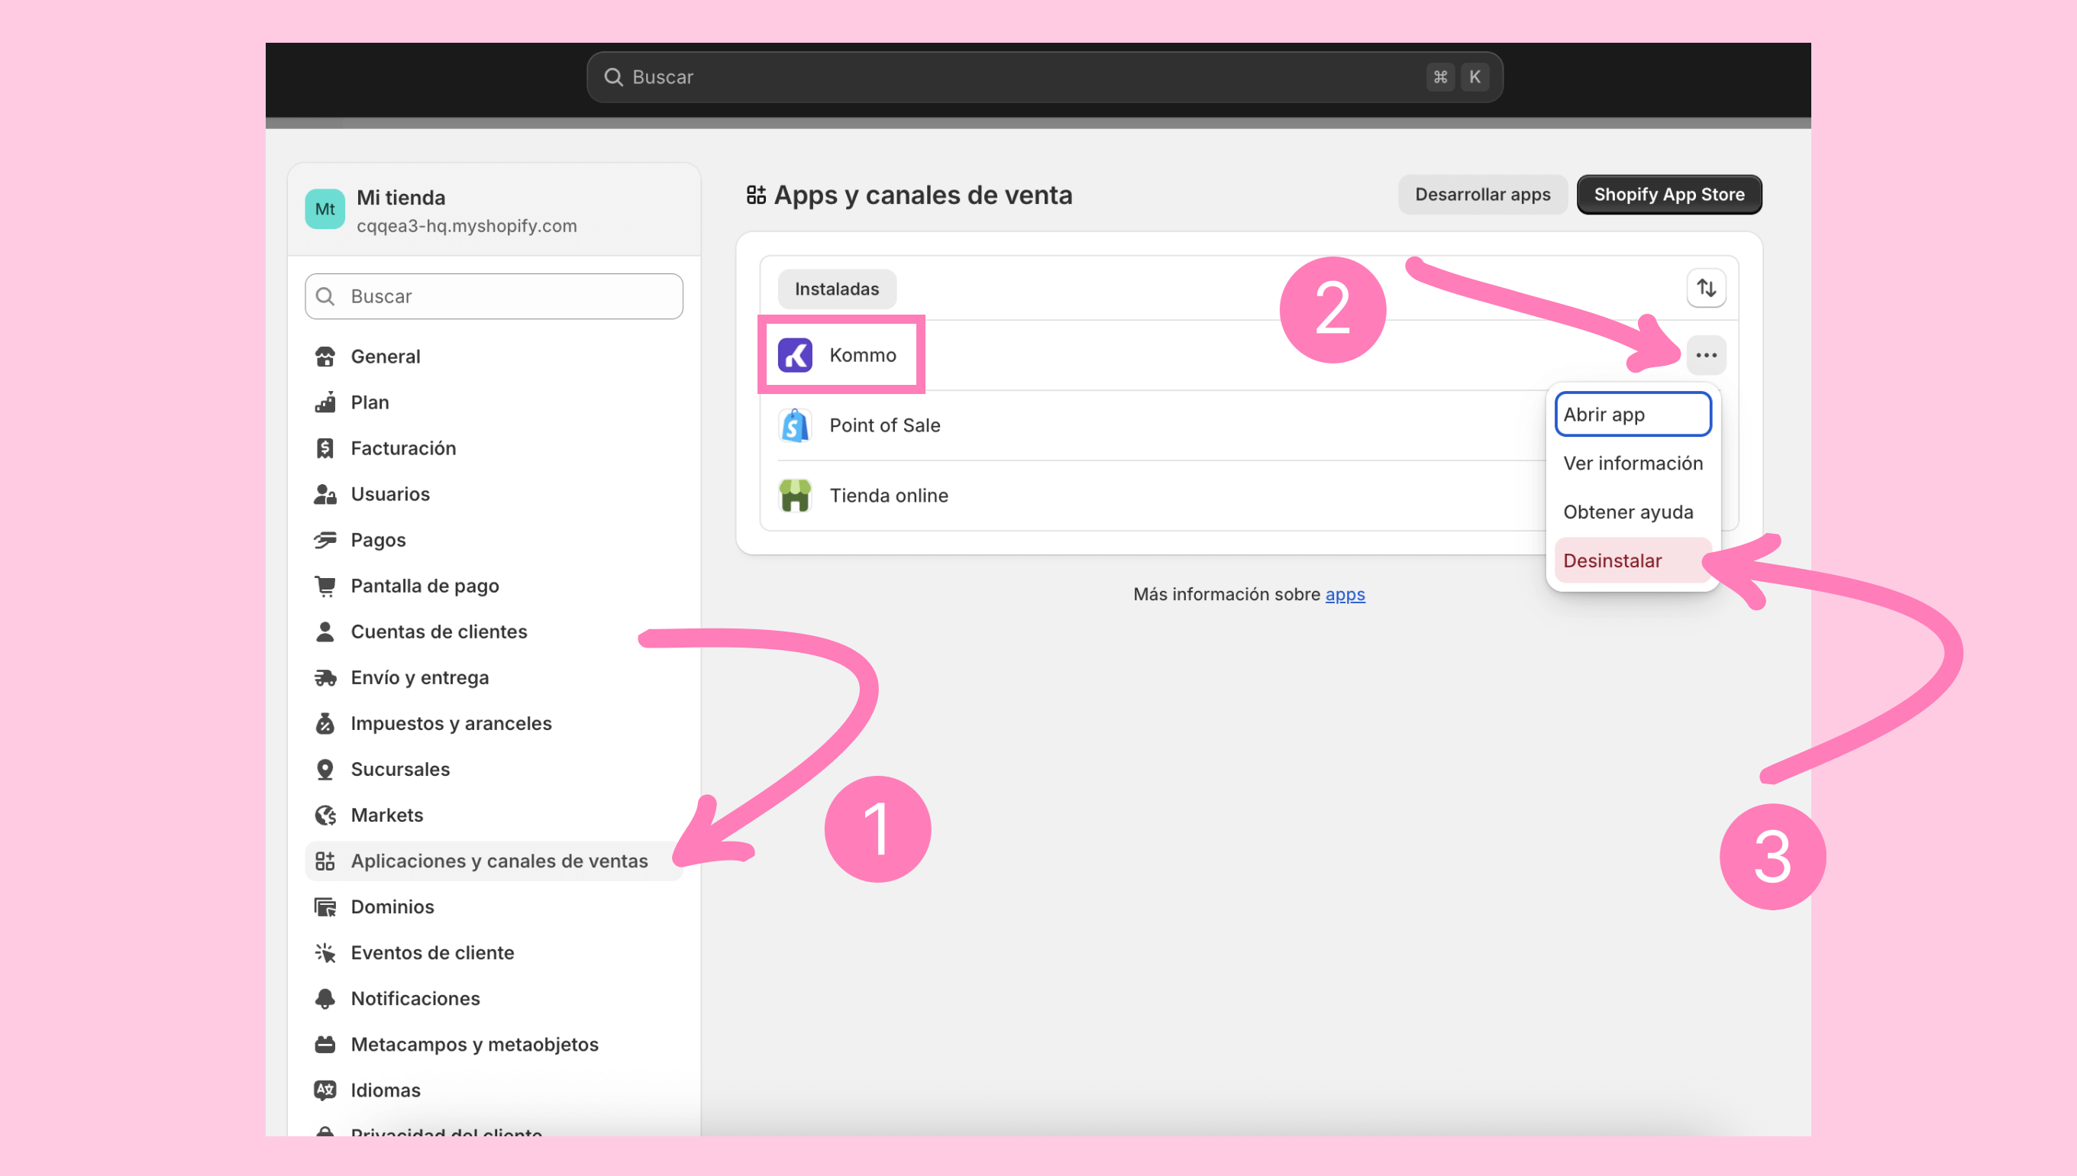The width and height of the screenshot is (2077, 1176).
Task: Click the Envío y entrega truck icon
Action: [x=325, y=677]
